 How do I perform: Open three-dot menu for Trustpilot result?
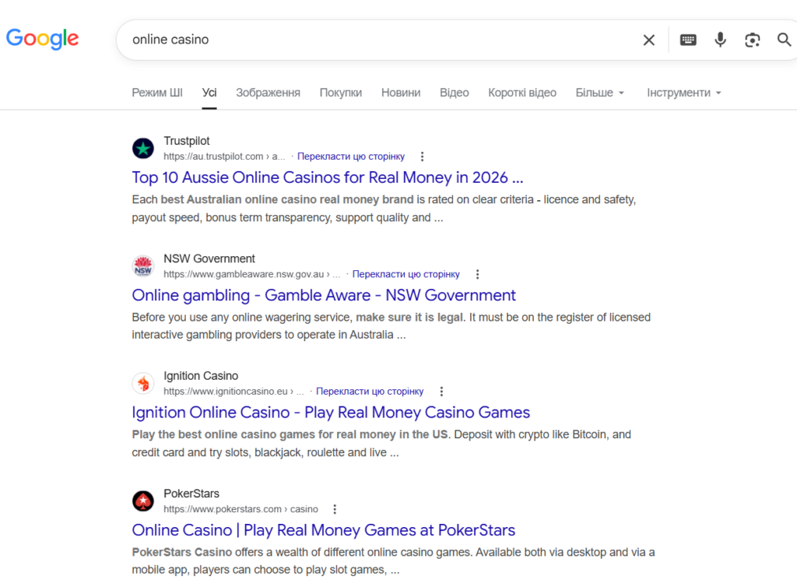422,156
